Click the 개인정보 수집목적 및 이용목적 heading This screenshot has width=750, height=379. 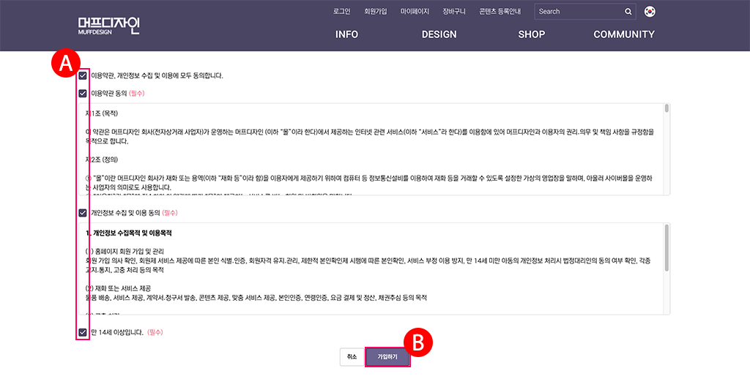(x=128, y=233)
